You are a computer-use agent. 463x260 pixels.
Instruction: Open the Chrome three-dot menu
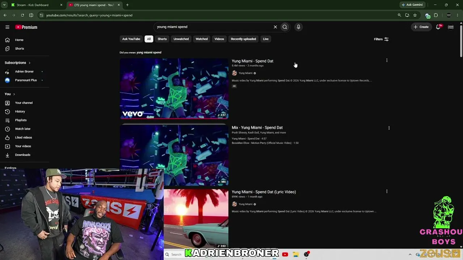pos(458,15)
